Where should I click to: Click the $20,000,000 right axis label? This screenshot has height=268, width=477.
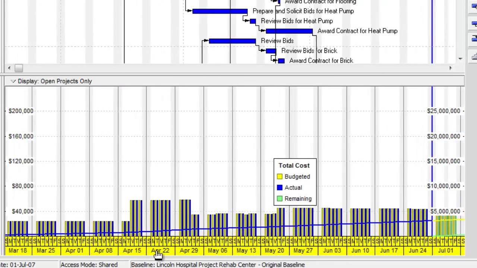(443, 136)
